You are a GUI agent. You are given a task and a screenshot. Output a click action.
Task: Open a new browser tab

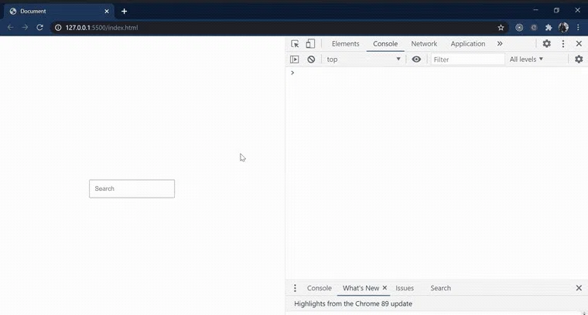(124, 12)
